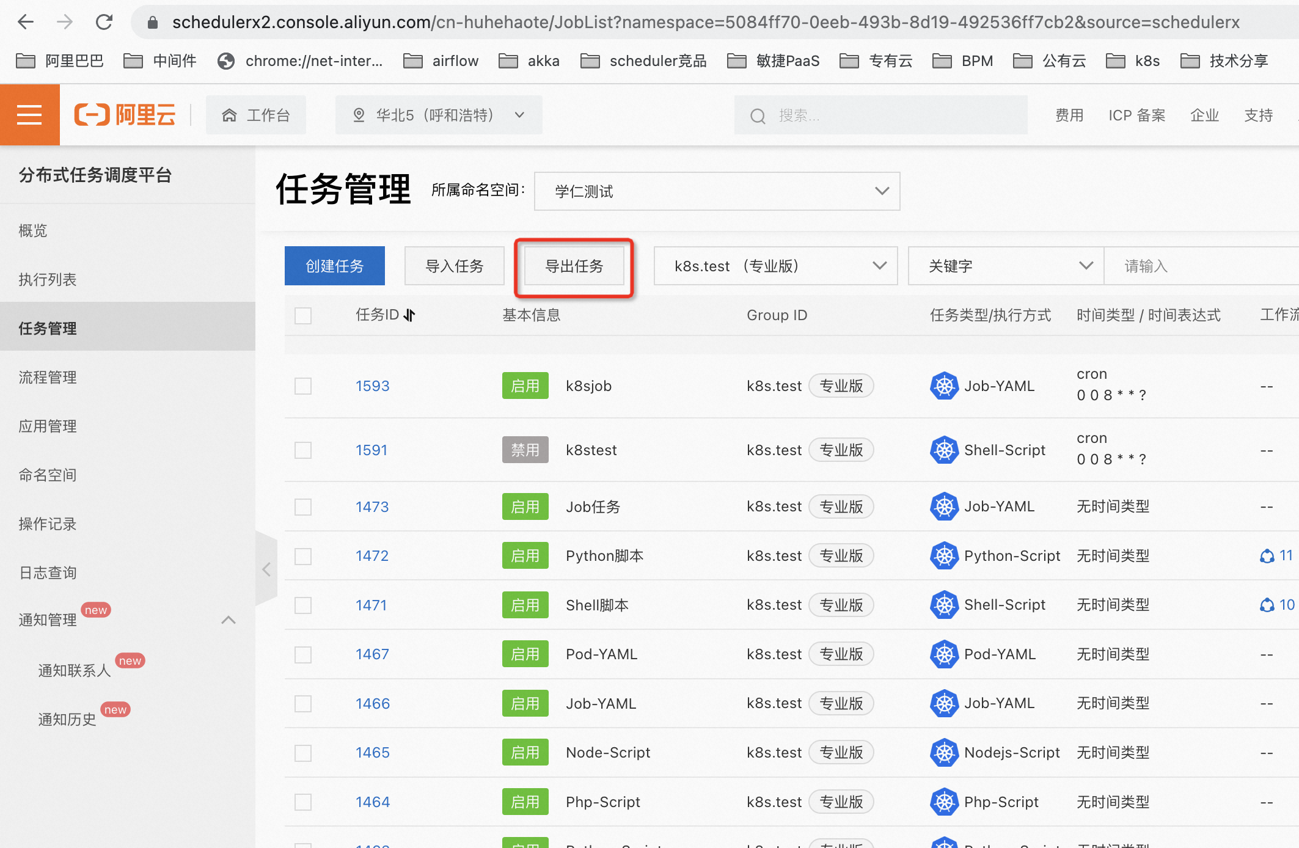Click Kubernetes icon in Nodejs-Script row 1465
The height and width of the screenshot is (848, 1299).
(x=944, y=753)
